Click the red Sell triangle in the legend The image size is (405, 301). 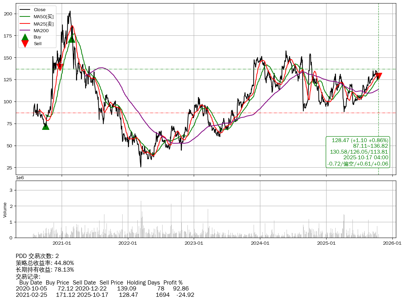point(25,44)
